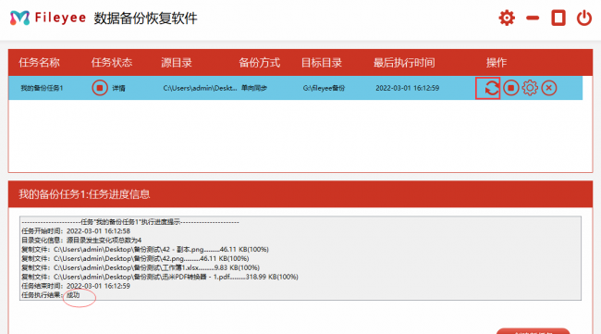This screenshot has height=334, width=601.
Task: Click the 源目录 column header
Action: (x=177, y=63)
